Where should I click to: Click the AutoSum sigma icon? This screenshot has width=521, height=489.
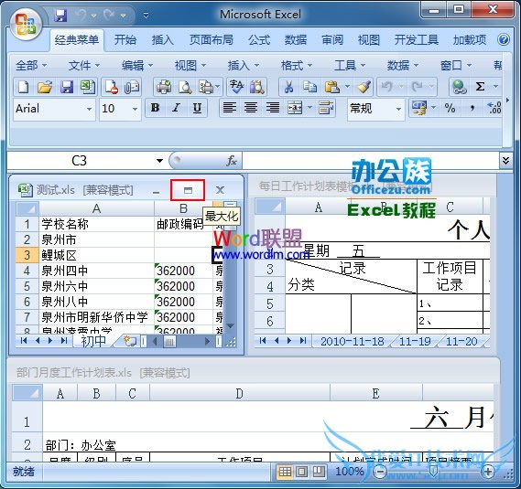(x=480, y=87)
